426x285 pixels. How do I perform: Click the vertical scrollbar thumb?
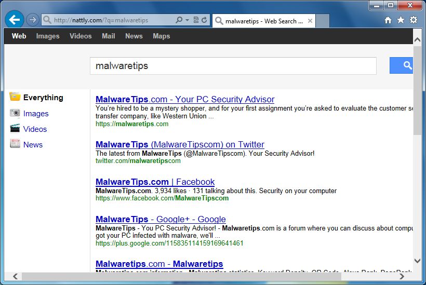(418, 90)
